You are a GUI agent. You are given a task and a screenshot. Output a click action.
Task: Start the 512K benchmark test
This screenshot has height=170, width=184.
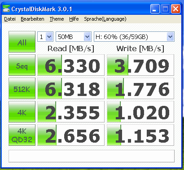(22, 88)
